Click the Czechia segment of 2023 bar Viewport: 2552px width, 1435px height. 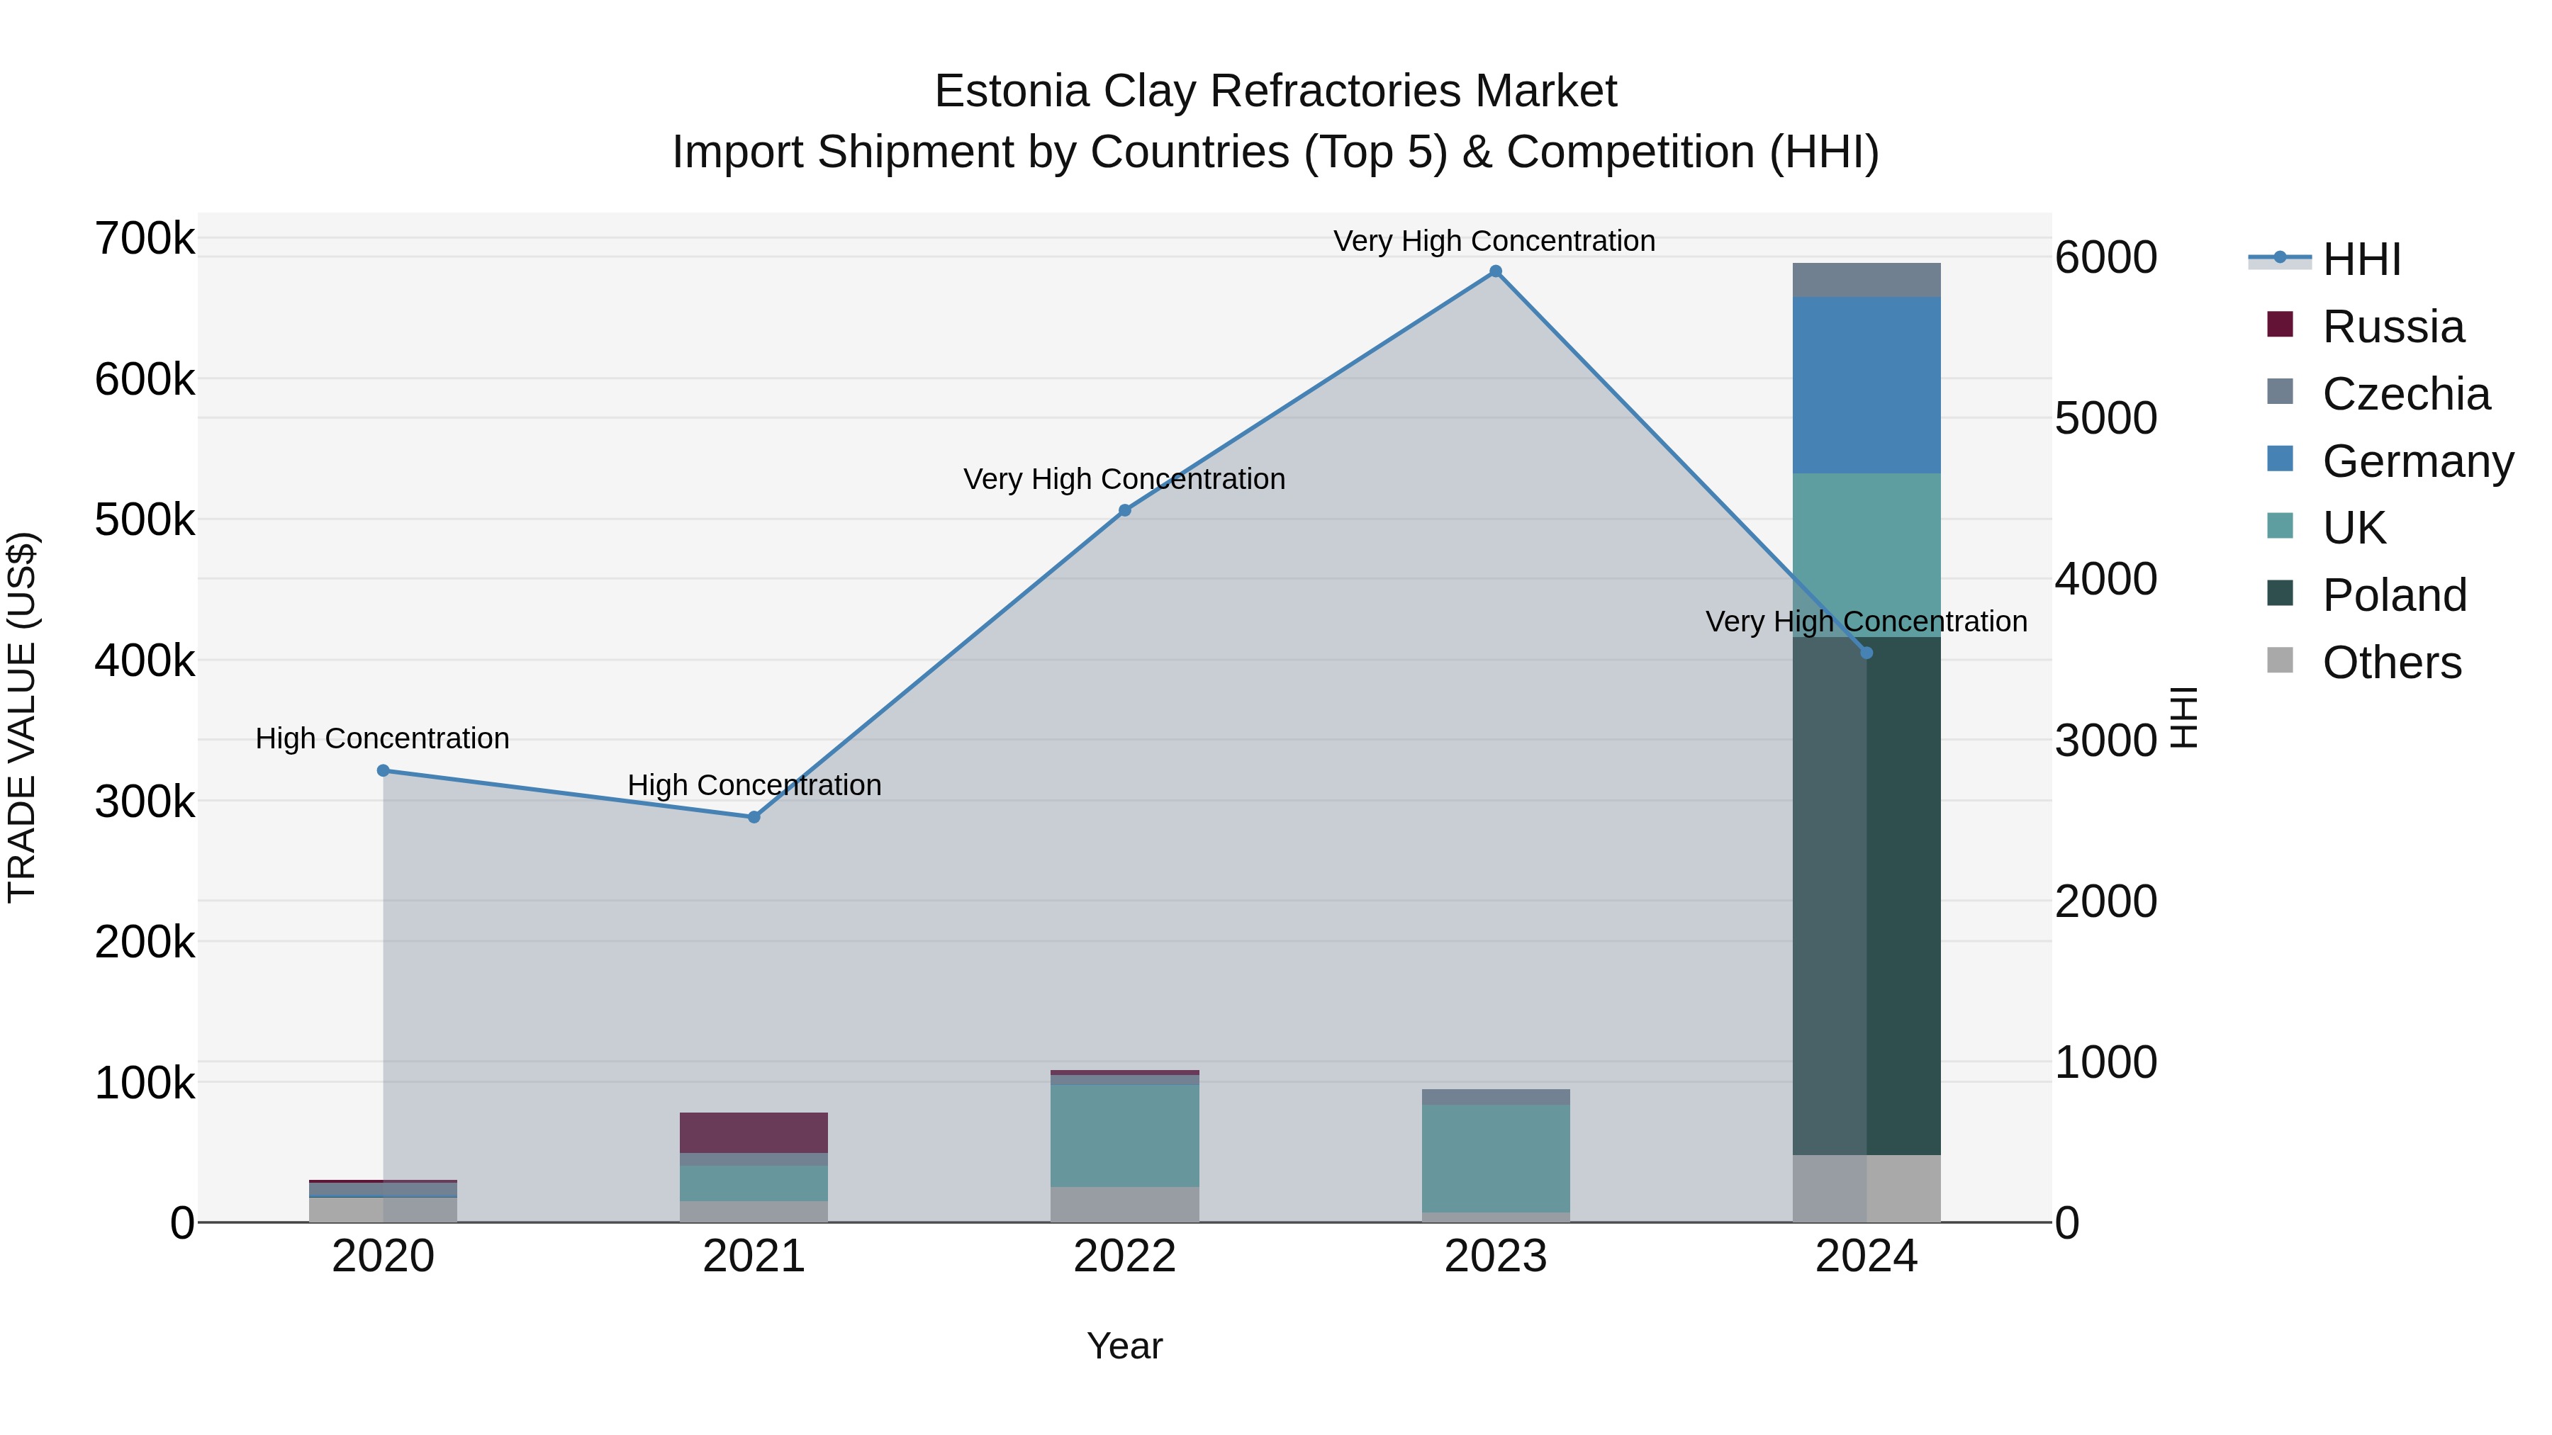click(1496, 1097)
